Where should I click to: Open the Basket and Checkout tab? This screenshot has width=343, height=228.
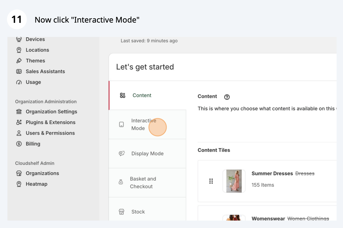[x=147, y=183]
